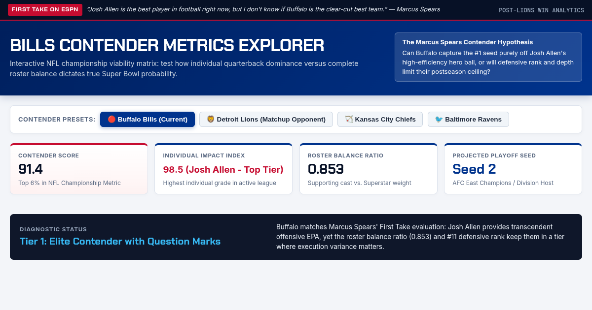The width and height of the screenshot is (592, 310).
Task: Click the ROSTER BALANCE RATIO card title
Action: (x=345, y=155)
